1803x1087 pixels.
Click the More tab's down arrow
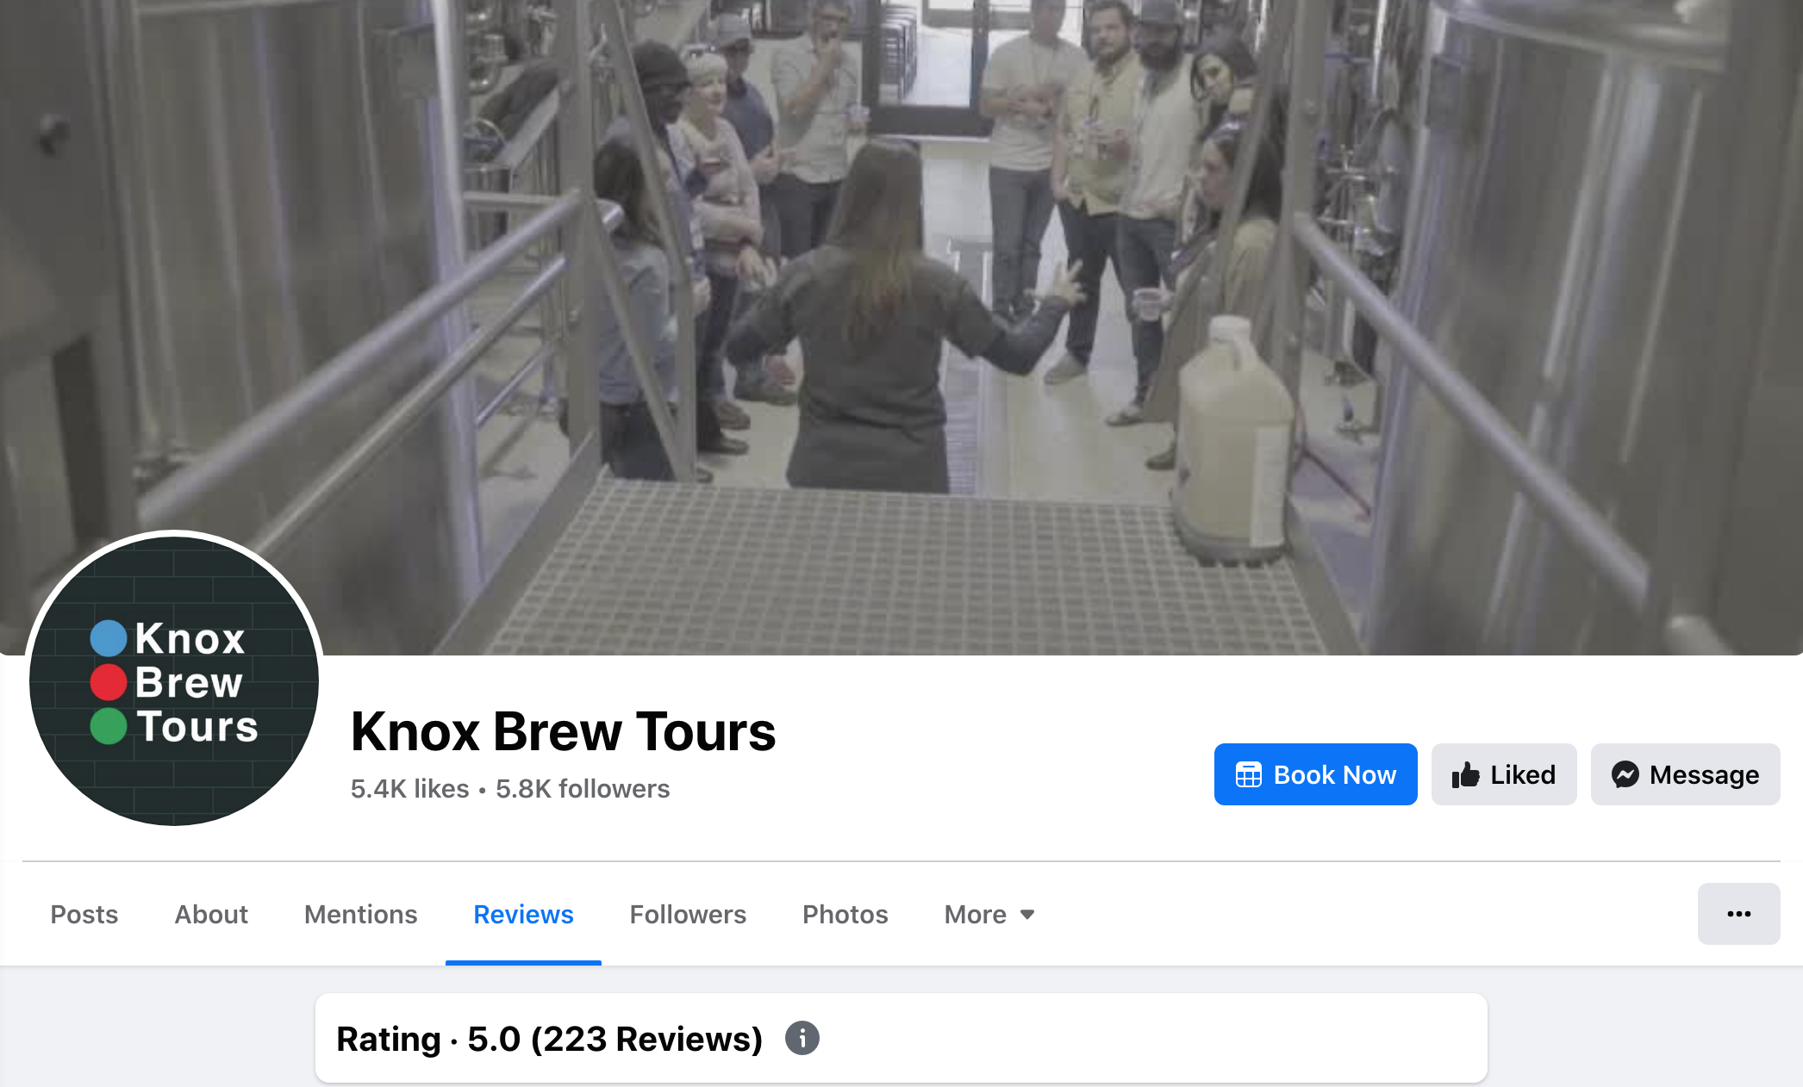[1027, 915]
